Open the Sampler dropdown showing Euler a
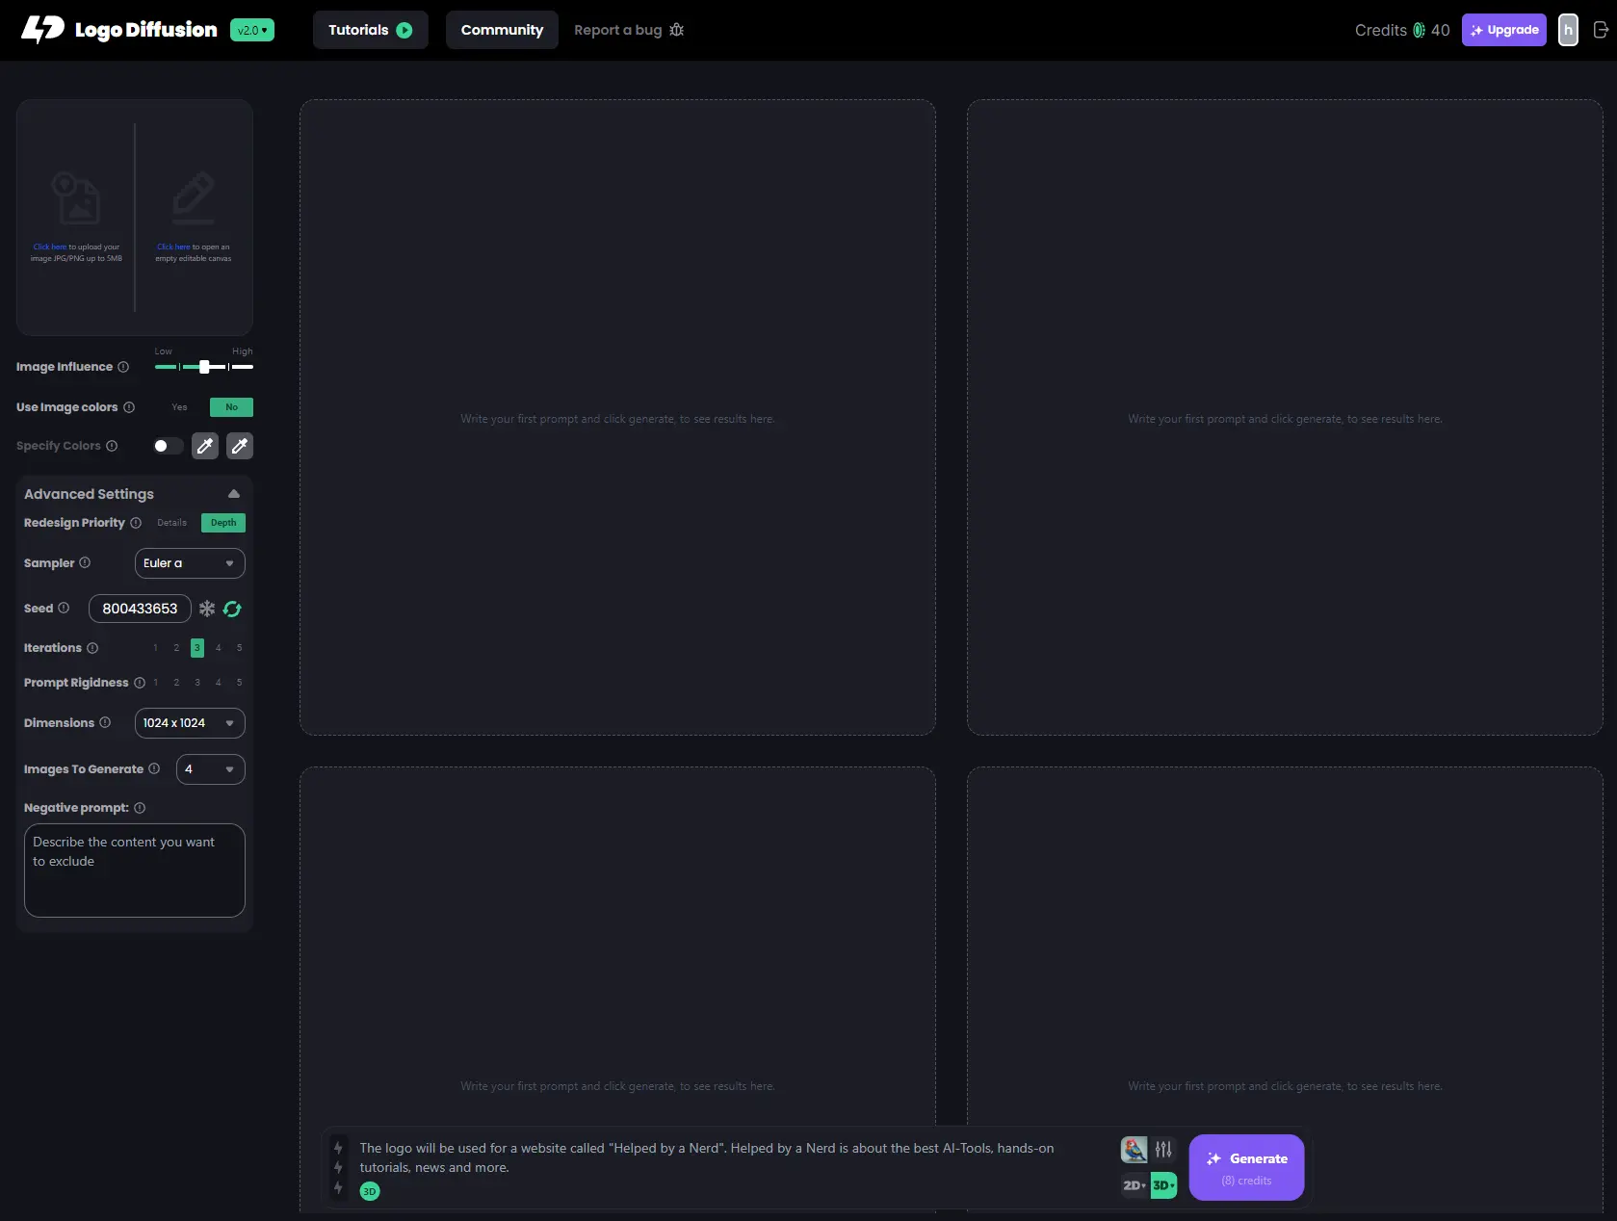Screen dimensions: 1617x1221 click(x=190, y=563)
